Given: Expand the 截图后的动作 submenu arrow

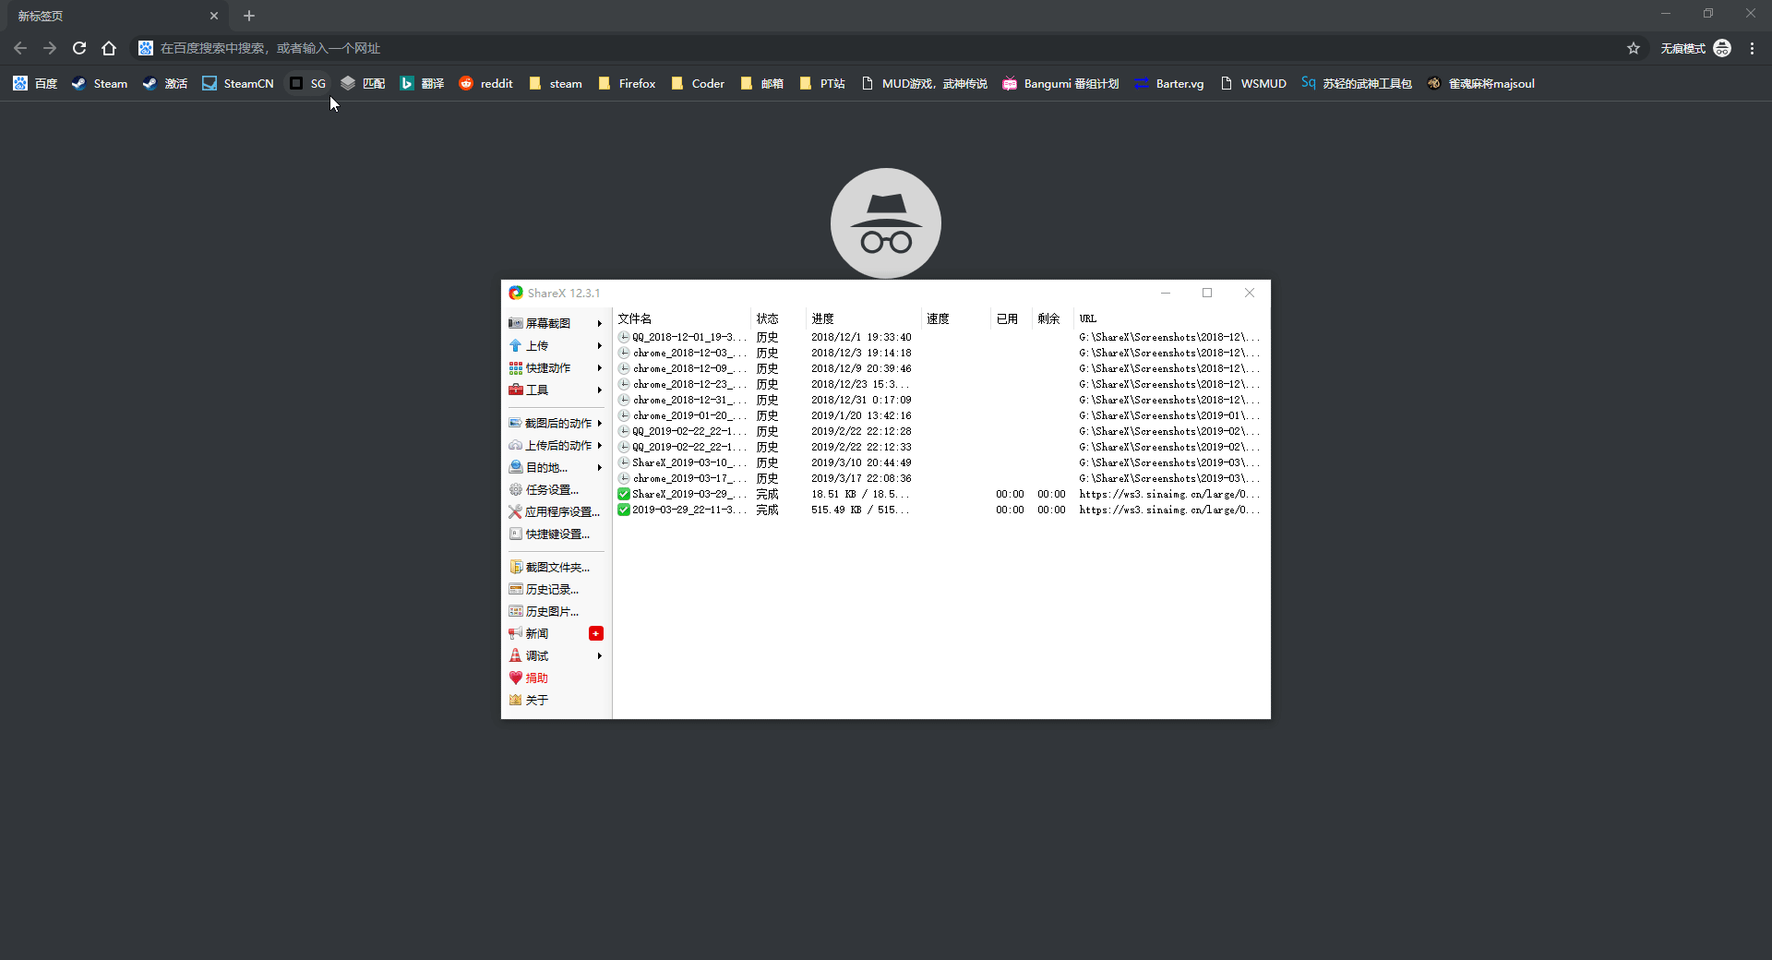Looking at the screenshot, I should point(599,424).
